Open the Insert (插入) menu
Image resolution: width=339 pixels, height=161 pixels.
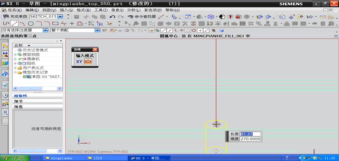tap(66, 10)
